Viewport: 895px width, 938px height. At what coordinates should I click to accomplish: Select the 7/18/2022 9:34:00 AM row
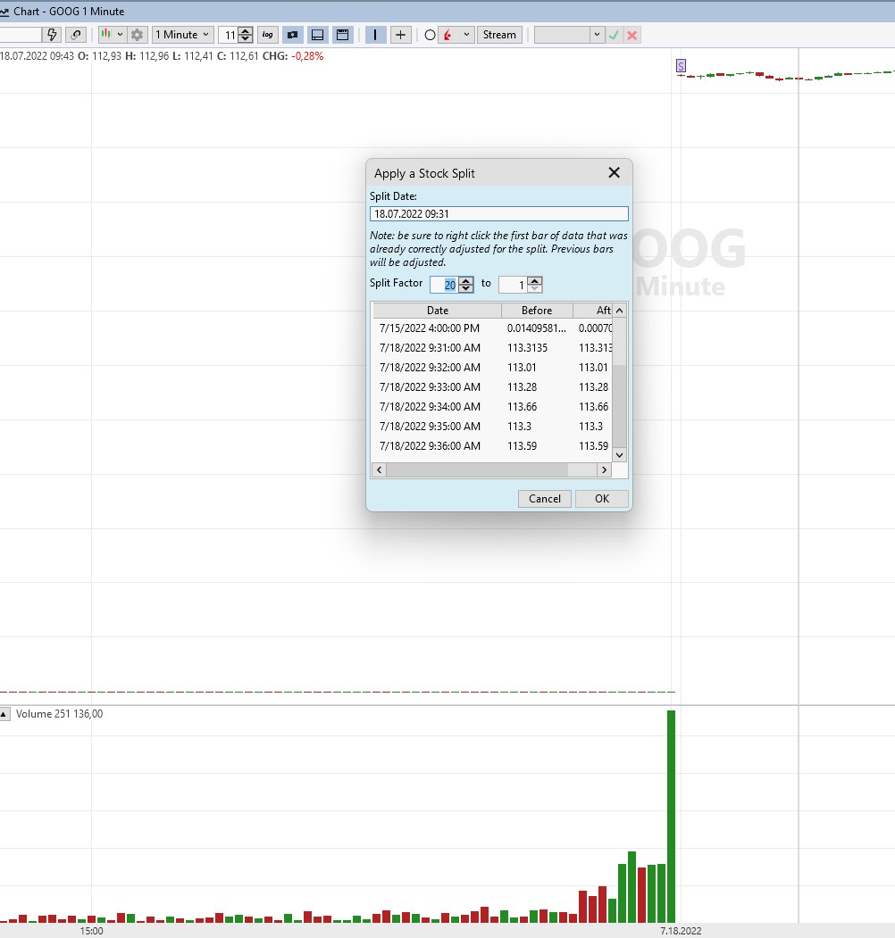click(x=492, y=407)
